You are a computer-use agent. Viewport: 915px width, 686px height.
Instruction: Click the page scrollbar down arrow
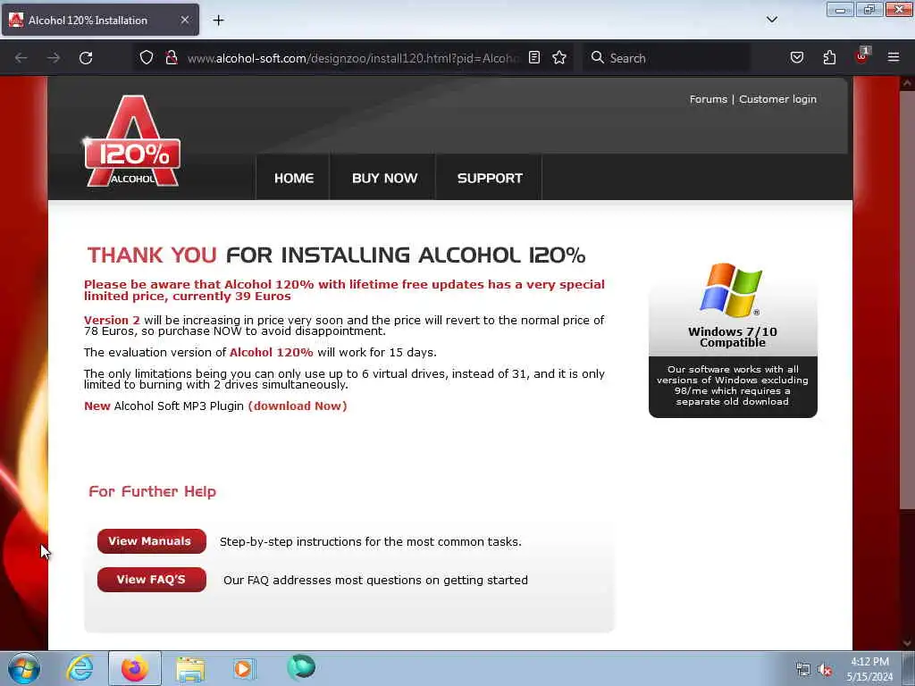[906, 643]
